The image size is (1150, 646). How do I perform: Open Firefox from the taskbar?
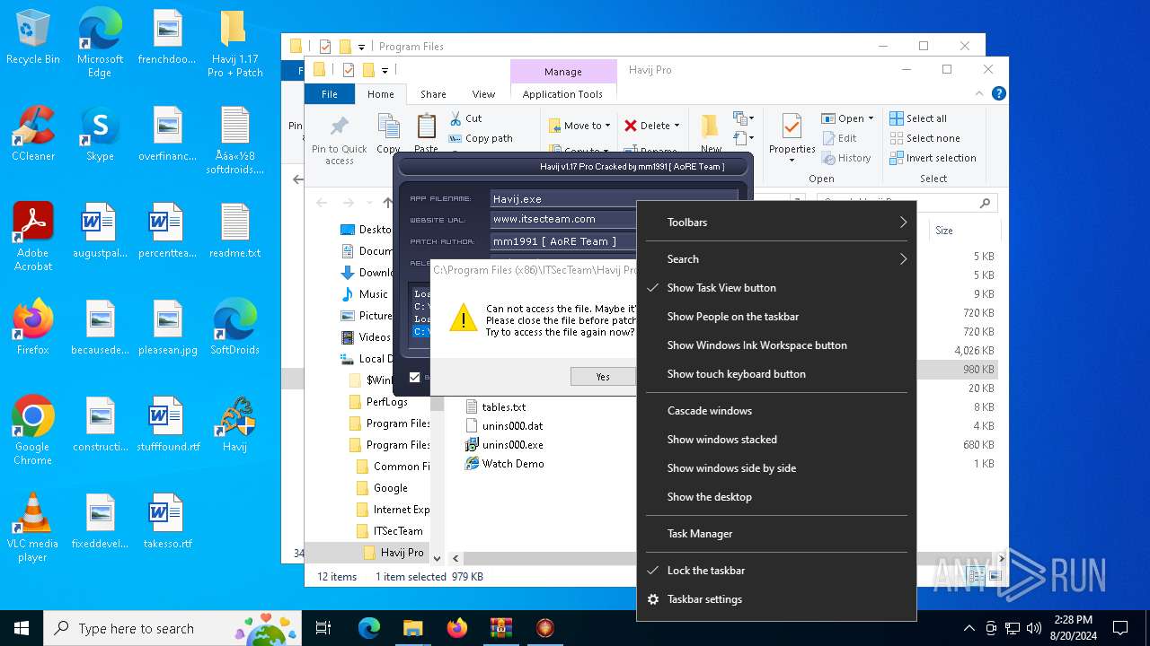click(456, 628)
